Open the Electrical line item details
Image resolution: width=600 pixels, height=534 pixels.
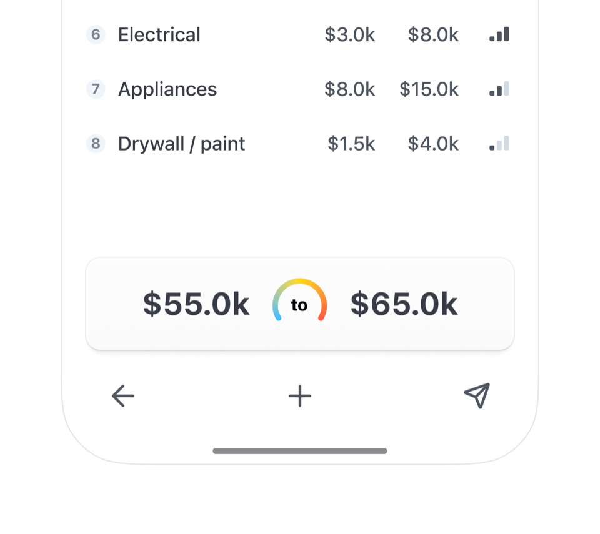pos(159,35)
